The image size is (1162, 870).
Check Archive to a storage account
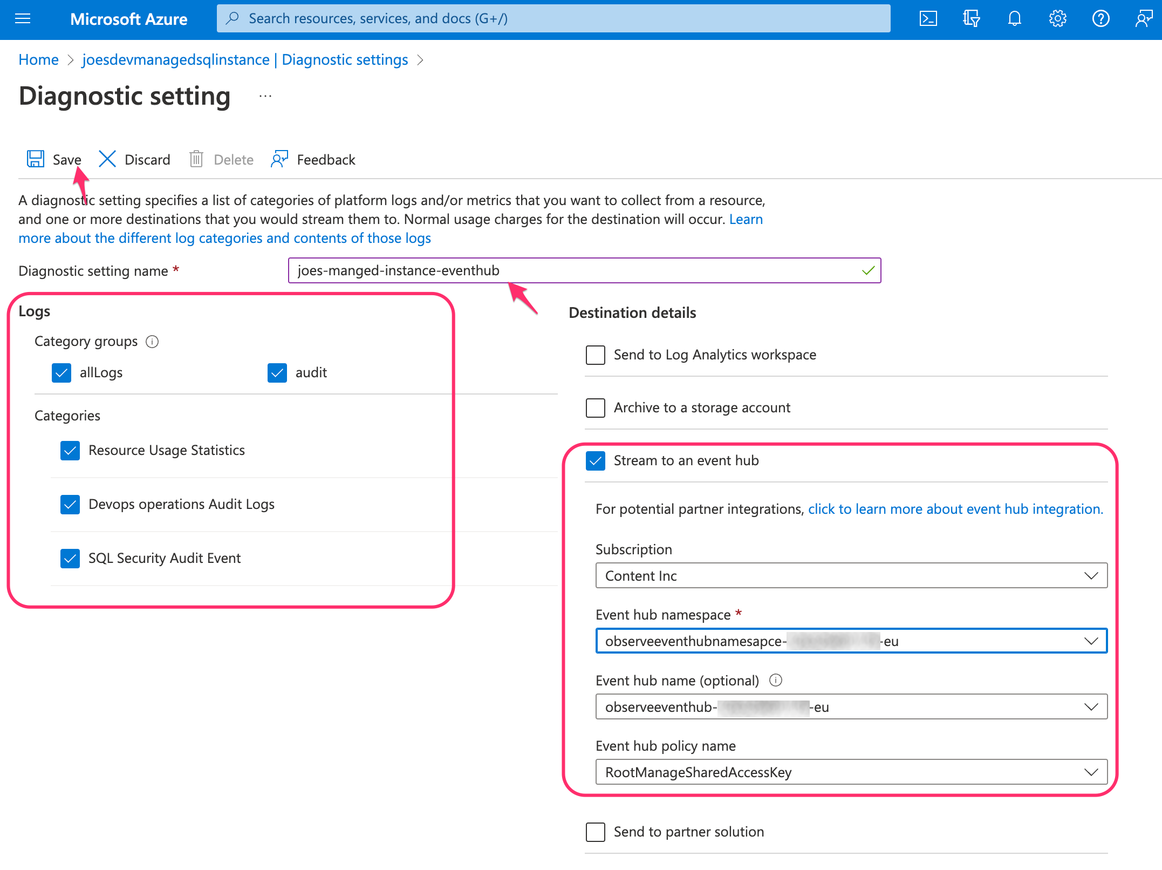596,408
